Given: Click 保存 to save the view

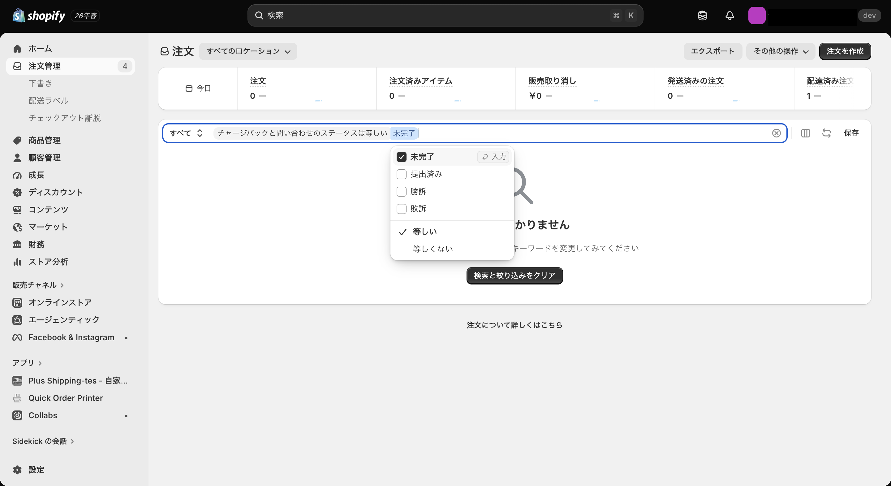Looking at the screenshot, I should pyautogui.click(x=851, y=133).
